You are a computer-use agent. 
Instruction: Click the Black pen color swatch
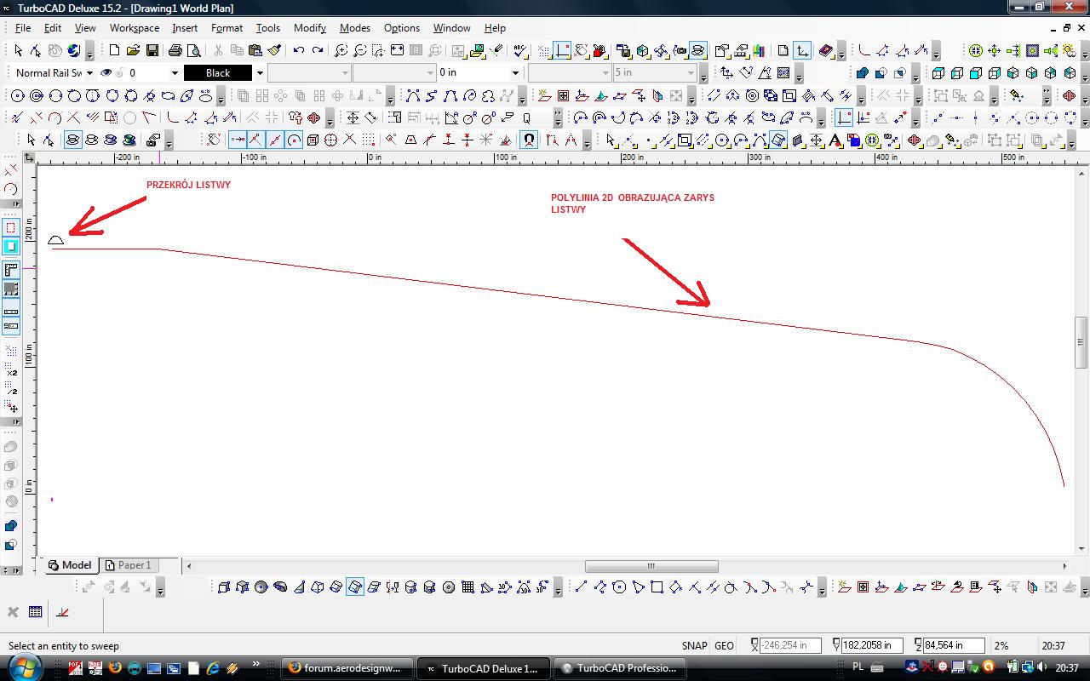(x=218, y=73)
